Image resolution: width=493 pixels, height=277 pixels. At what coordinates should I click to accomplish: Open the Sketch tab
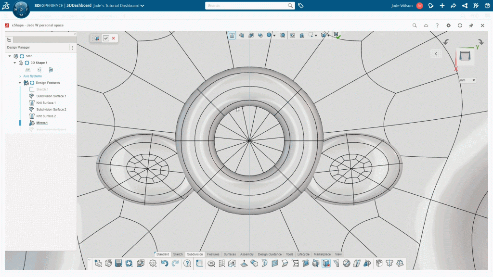point(178,254)
